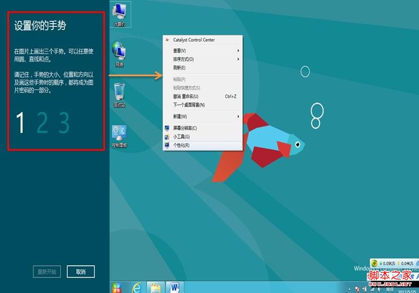Click the Windows Start button on taskbar
Image resolution: width=419 pixels, height=293 pixels.
117,287
